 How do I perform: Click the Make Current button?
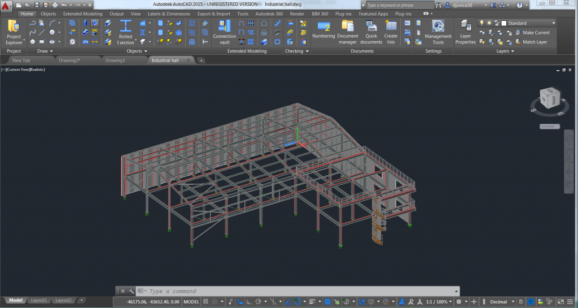click(x=532, y=32)
